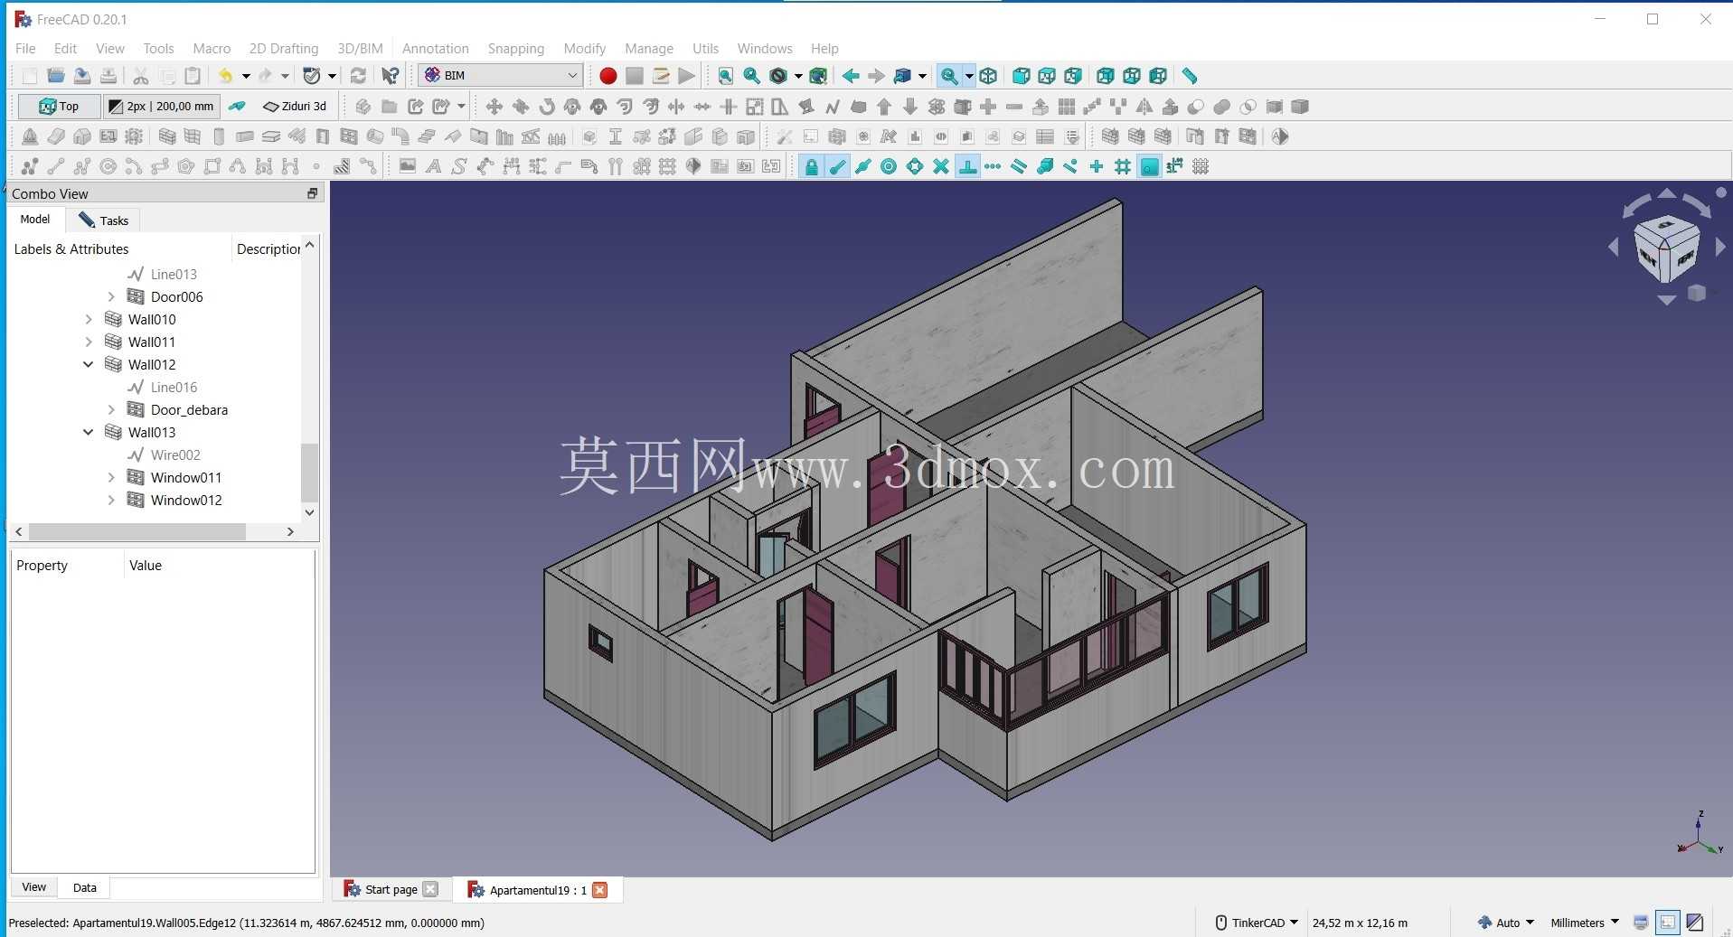Go back with the teal left arrow
1733x937 pixels.
(x=851, y=76)
